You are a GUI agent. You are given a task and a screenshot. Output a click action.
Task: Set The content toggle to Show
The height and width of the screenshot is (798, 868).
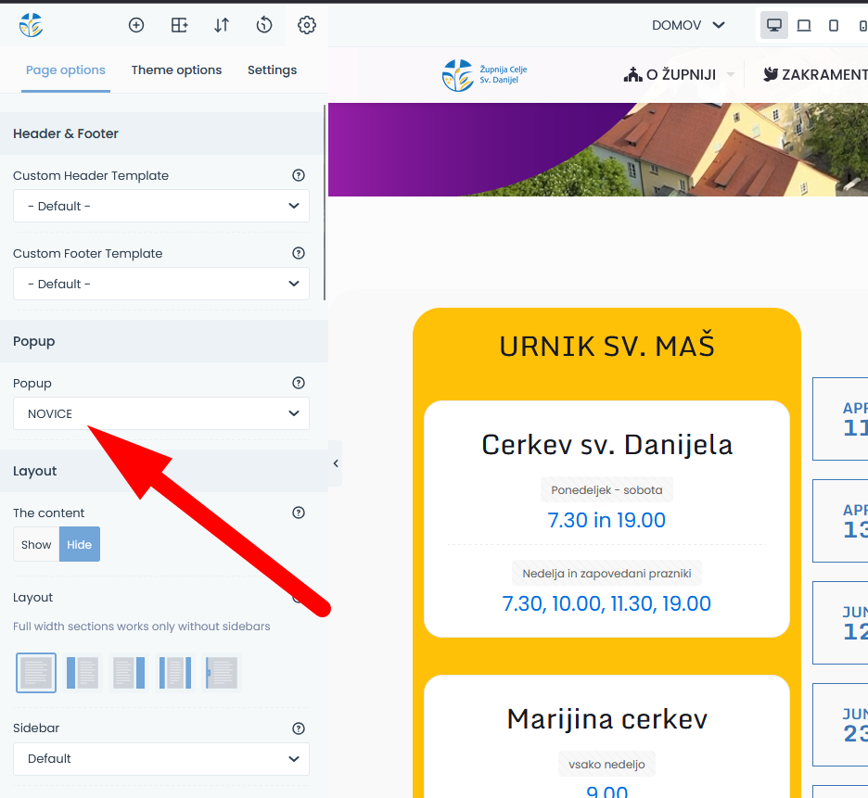[x=36, y=544]
